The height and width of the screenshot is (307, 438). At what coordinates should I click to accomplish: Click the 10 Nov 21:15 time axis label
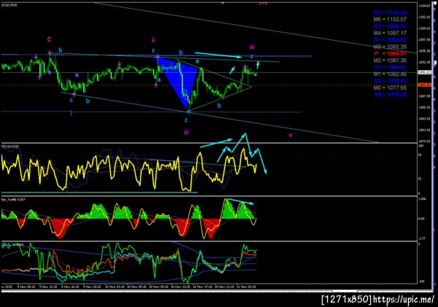coord(224,287)
